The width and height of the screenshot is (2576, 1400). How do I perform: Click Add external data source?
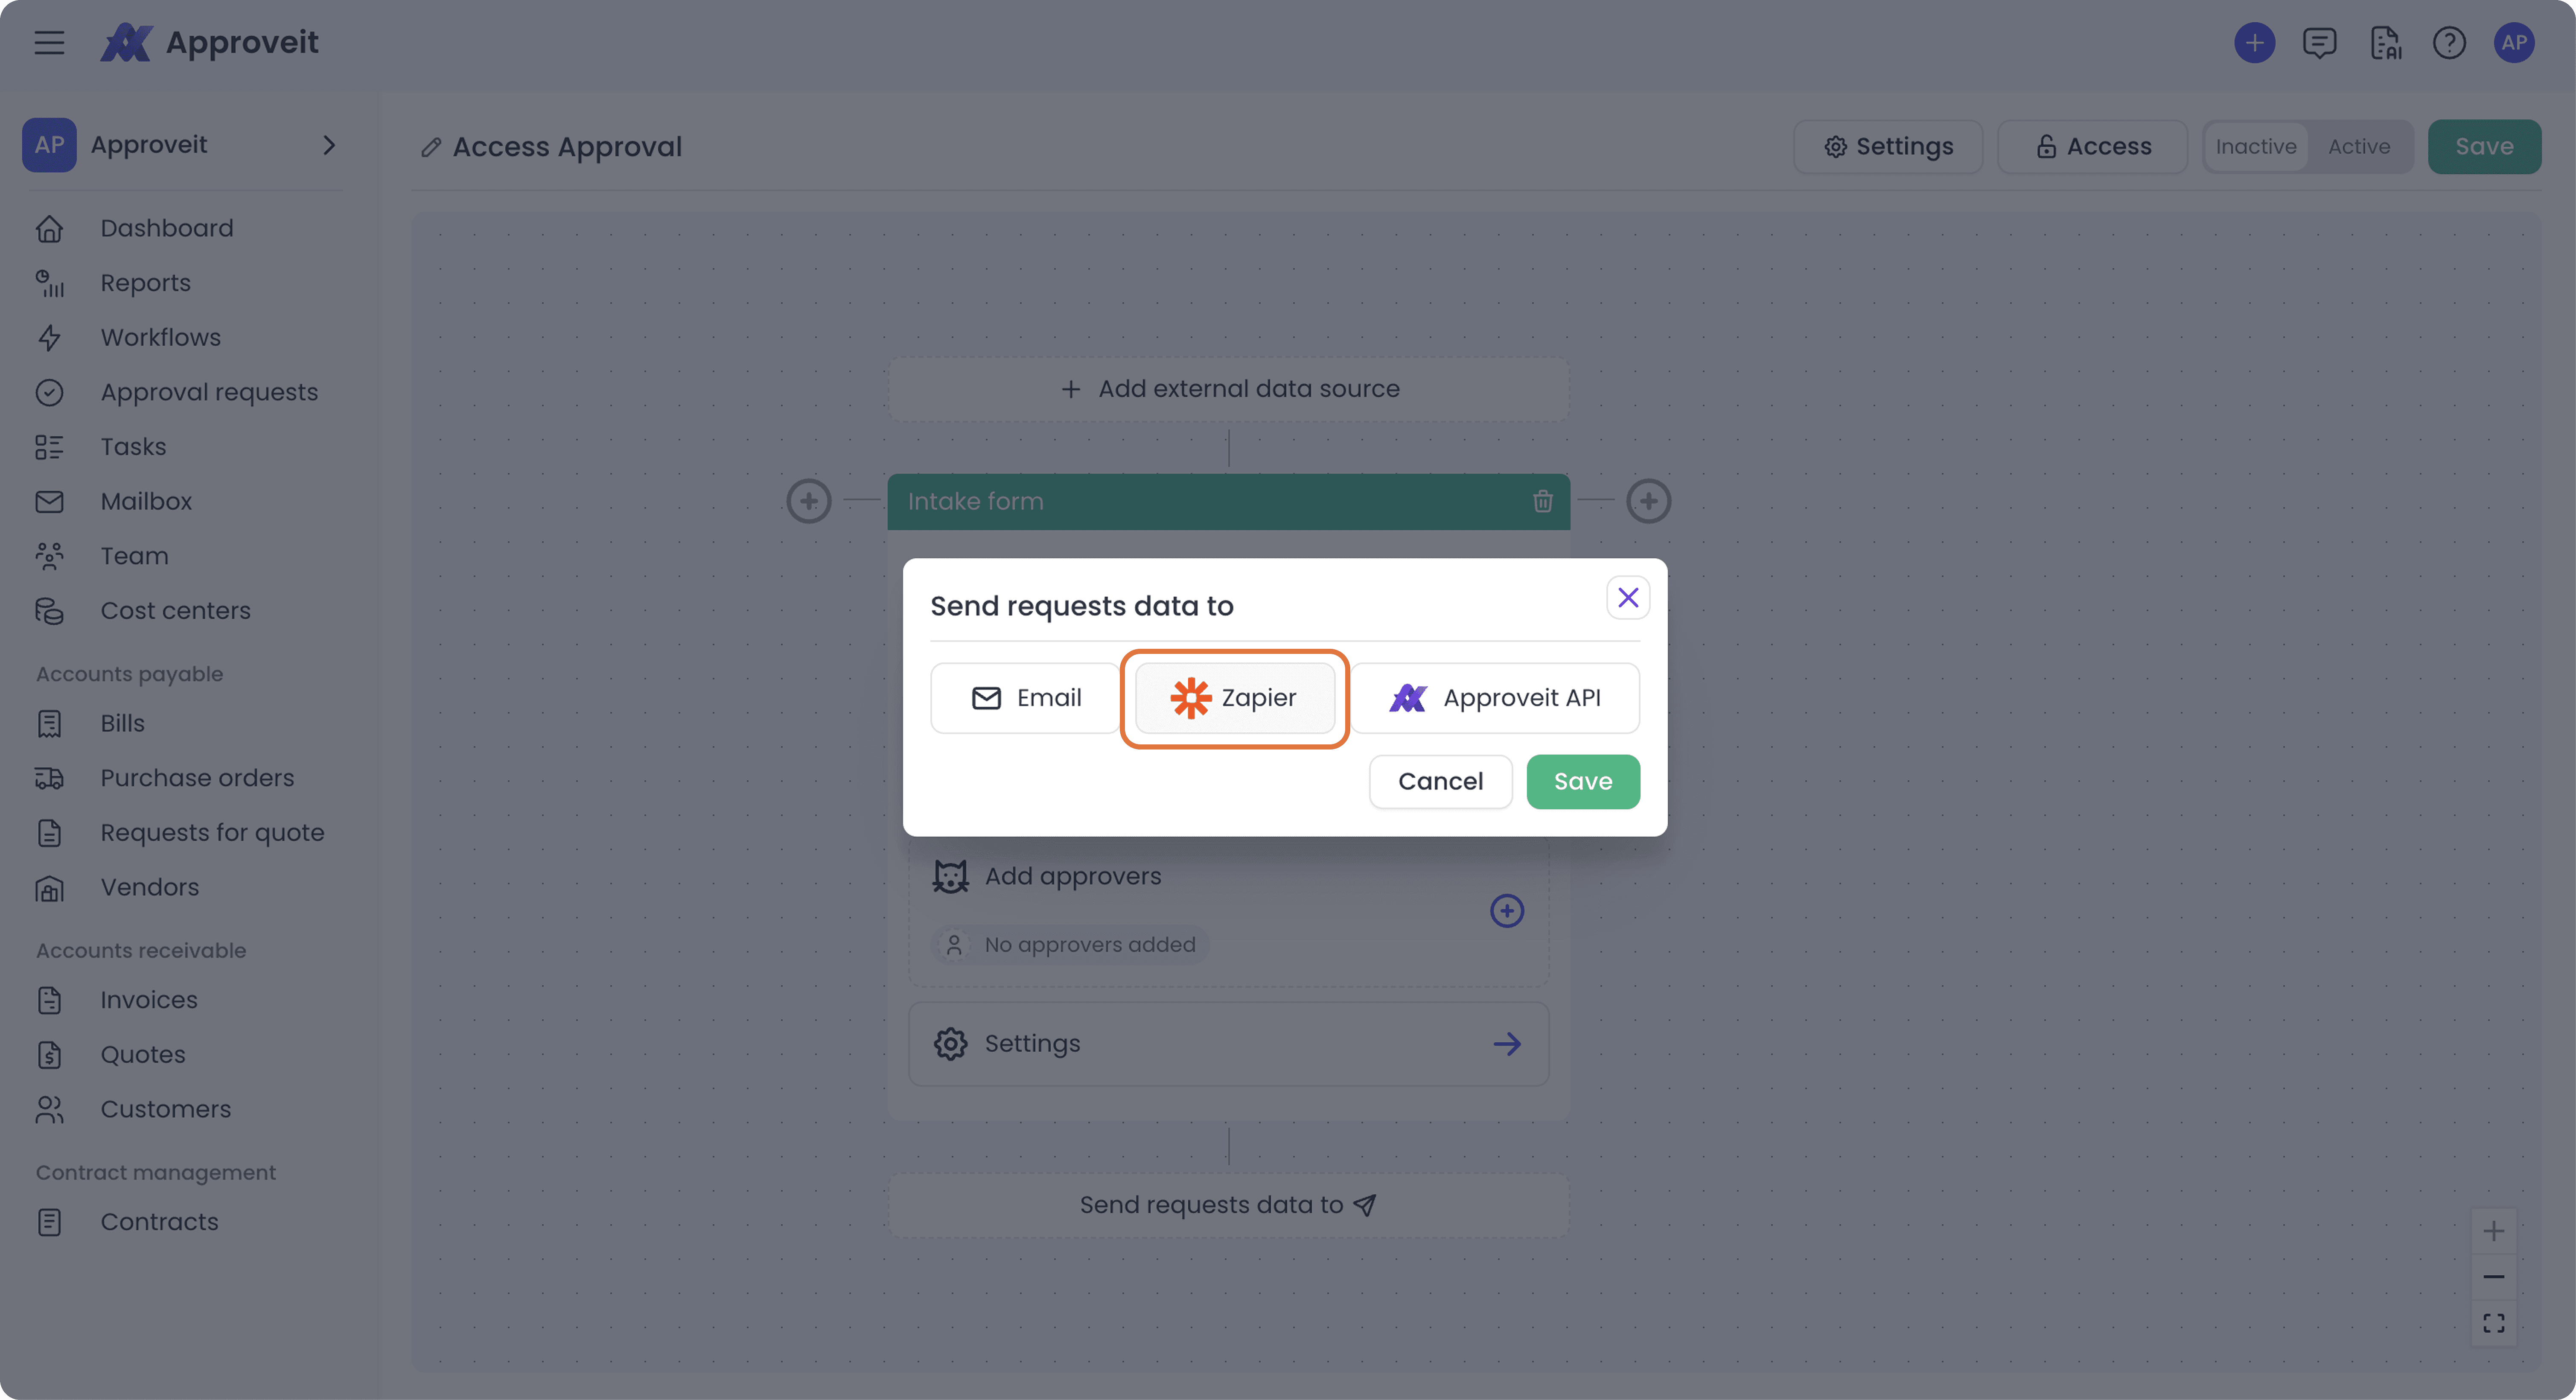coord(1229,389)
